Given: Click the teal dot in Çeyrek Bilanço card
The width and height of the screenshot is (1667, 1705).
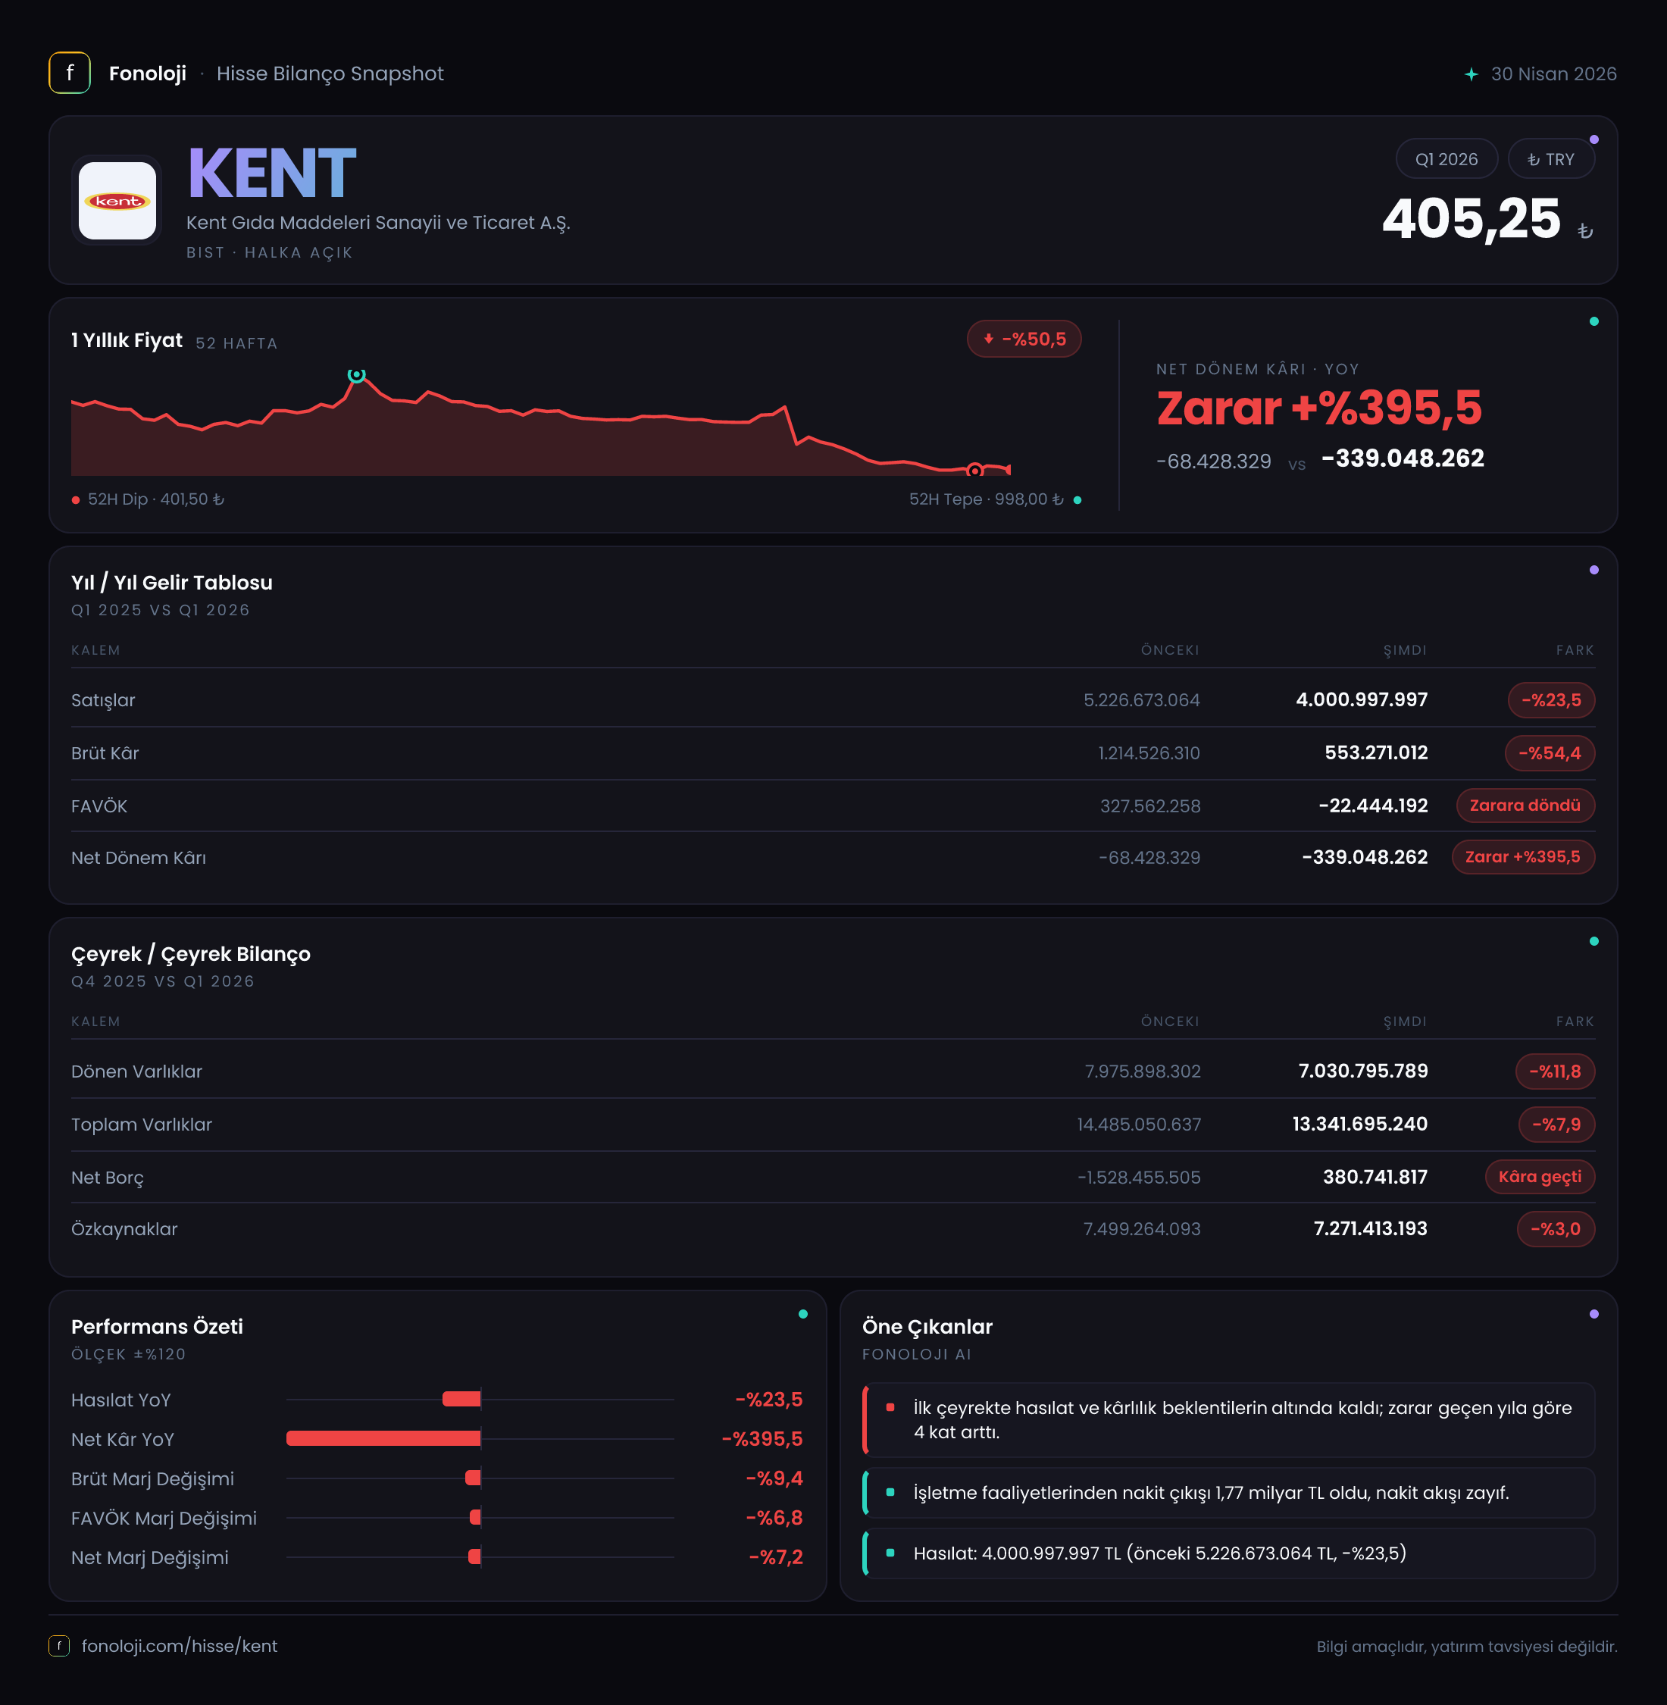Looking at the screenshot, I should 1594,941.
